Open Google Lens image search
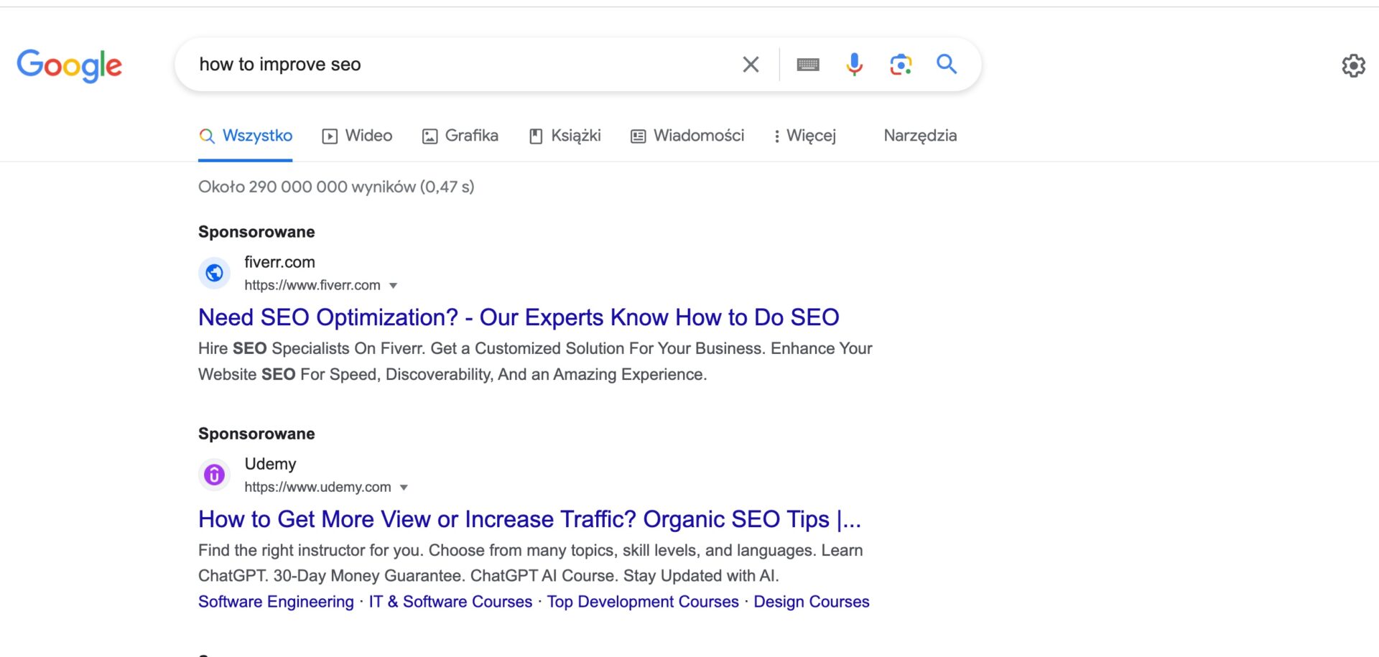Viewport: 1379px width, 657px height. (900, 64)
